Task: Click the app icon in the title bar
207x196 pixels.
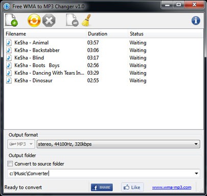Action: [7, 6]
